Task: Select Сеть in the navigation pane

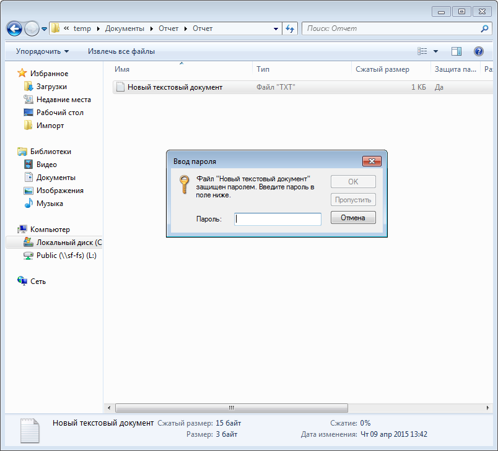Action: pos(38,281)
